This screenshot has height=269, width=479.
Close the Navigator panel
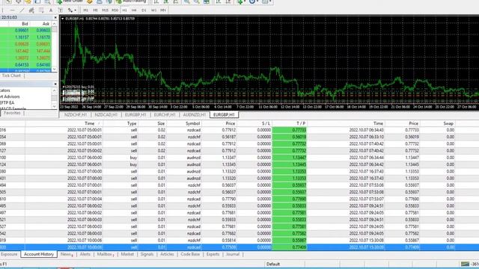click(x=55, y=84)
